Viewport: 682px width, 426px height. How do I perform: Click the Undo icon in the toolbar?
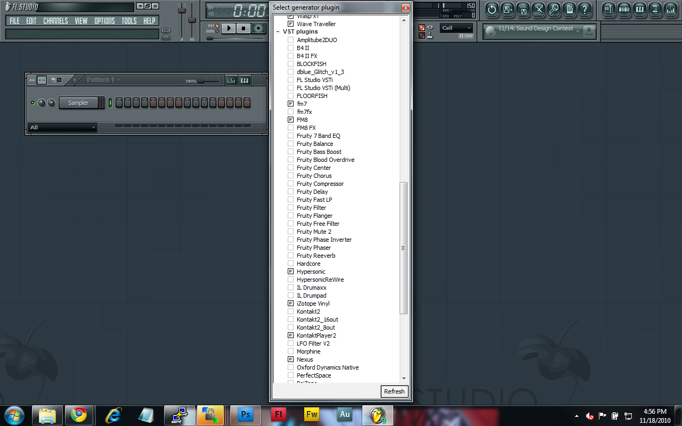(x=491, y=10)
